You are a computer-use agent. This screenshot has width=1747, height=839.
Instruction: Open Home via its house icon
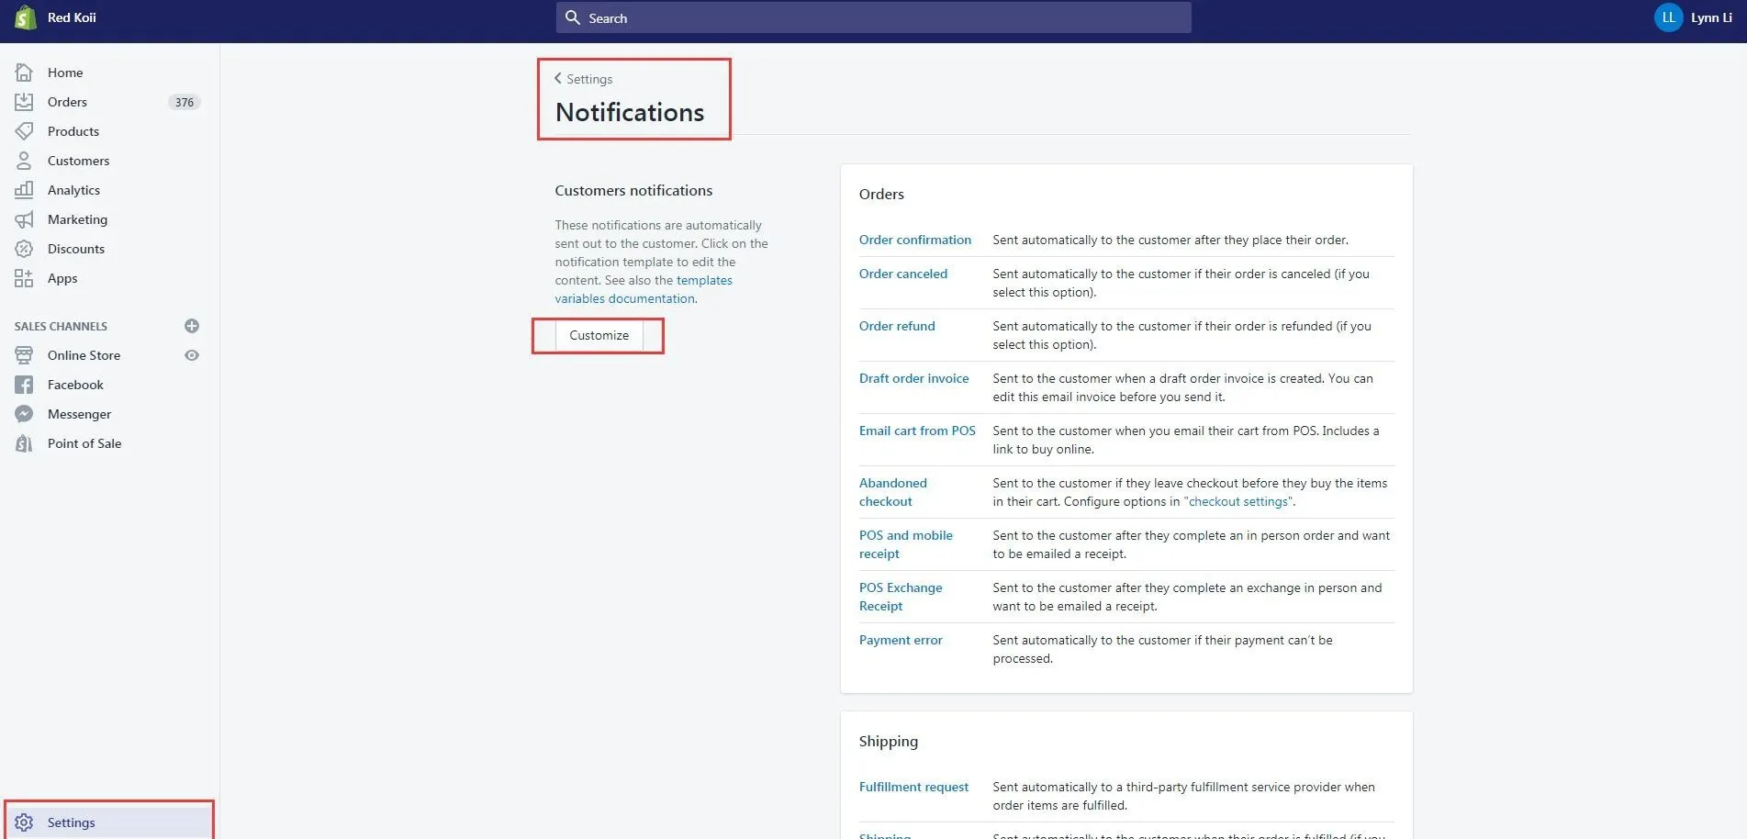[24, 73]
